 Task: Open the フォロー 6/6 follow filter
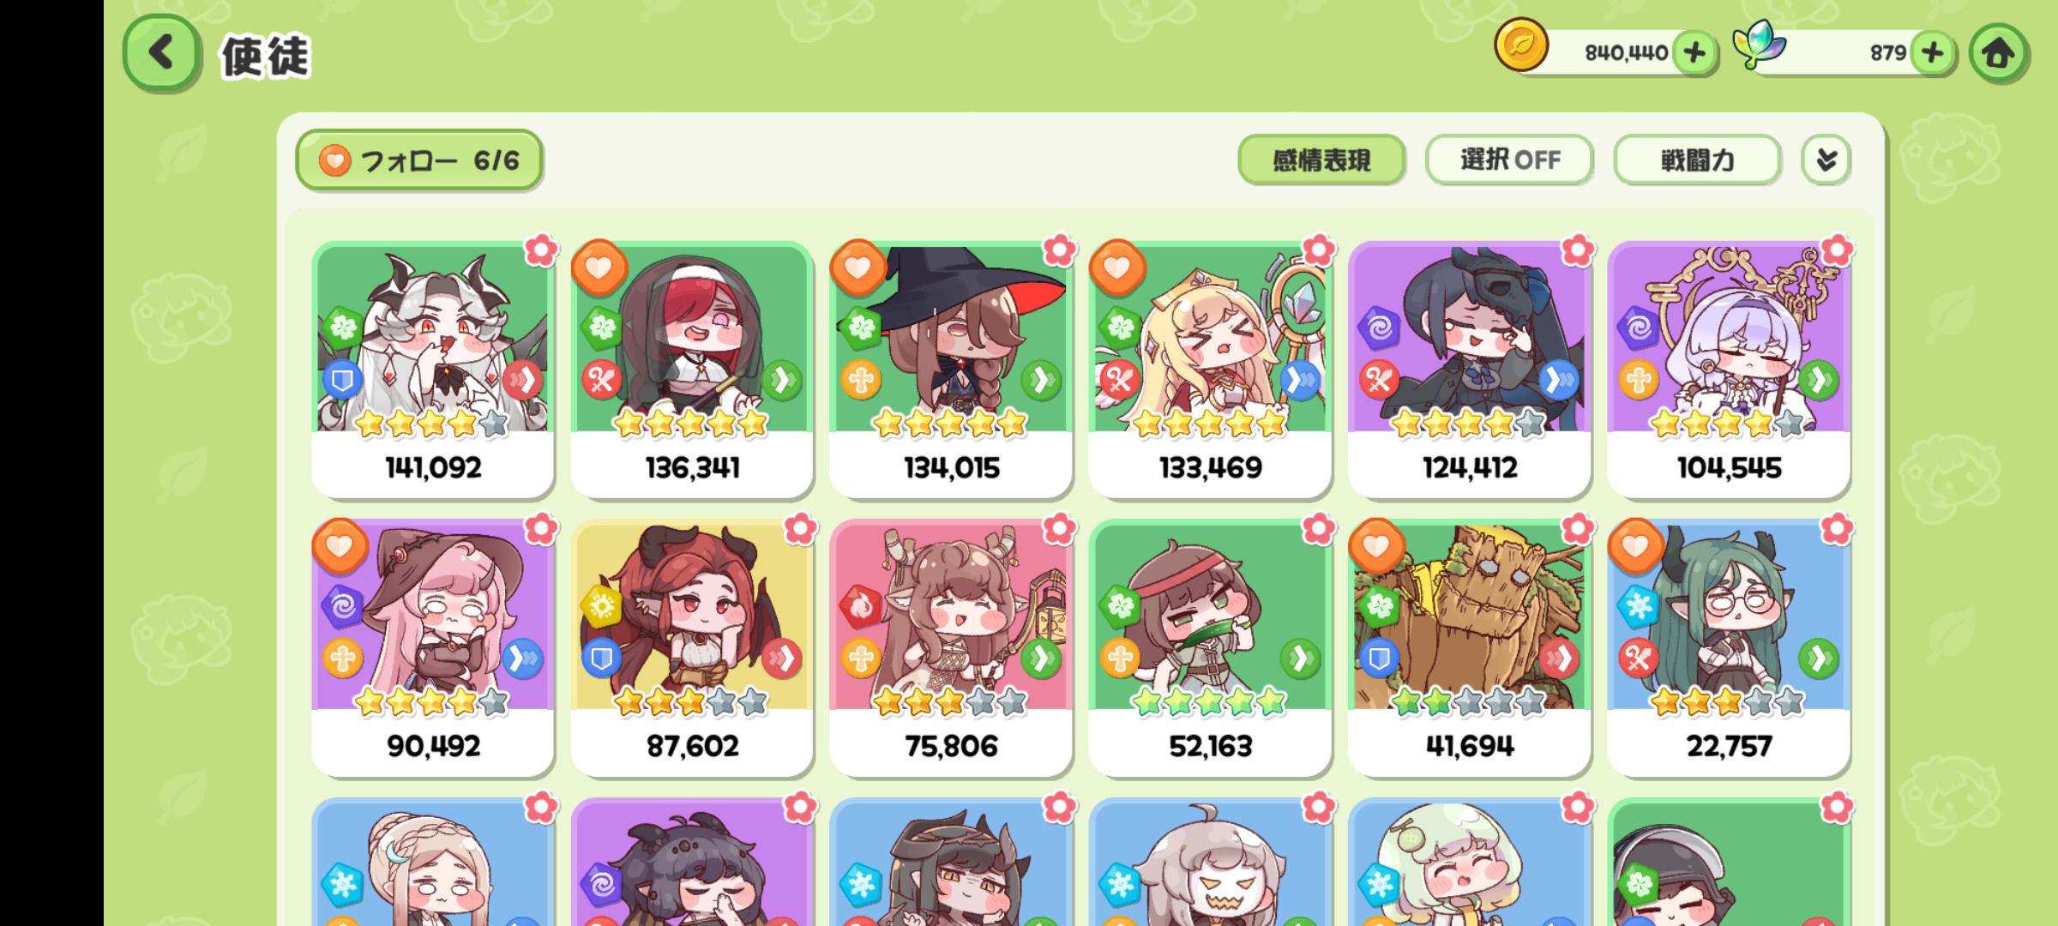(419, 160)
